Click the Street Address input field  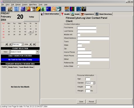pos(93,38)
